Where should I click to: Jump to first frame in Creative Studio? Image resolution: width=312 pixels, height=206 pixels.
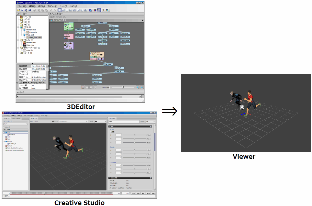pyautogui.click(x=133, y=193)
